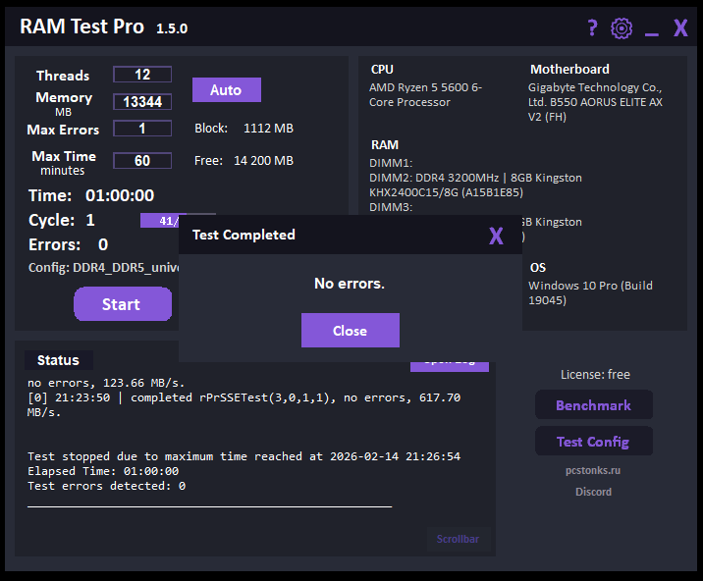This screenshot has width=703, height=581.
Task: Open the Test Config panel
Action: [x=593, y=442]
